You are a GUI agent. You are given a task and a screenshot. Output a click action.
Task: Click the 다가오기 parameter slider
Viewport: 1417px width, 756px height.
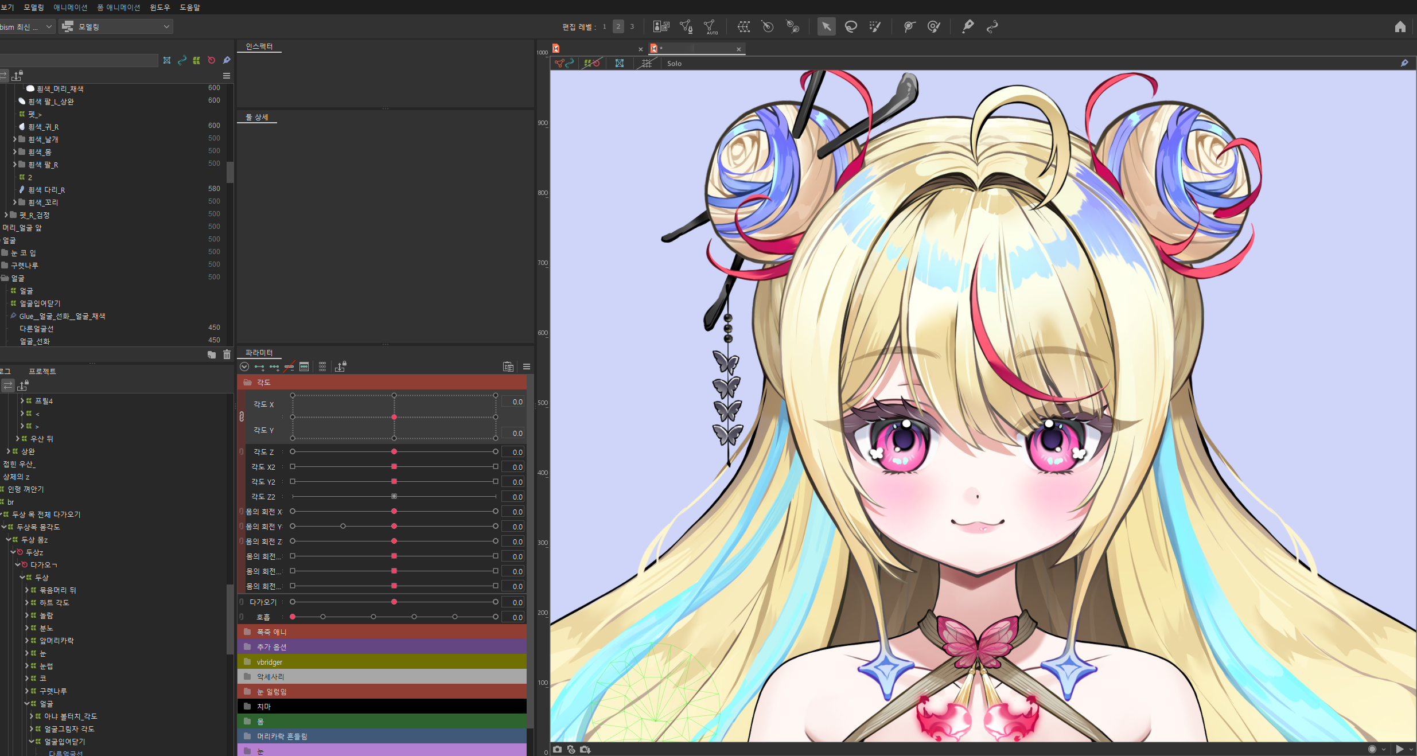pyautogui.click(x=394, y=602)
